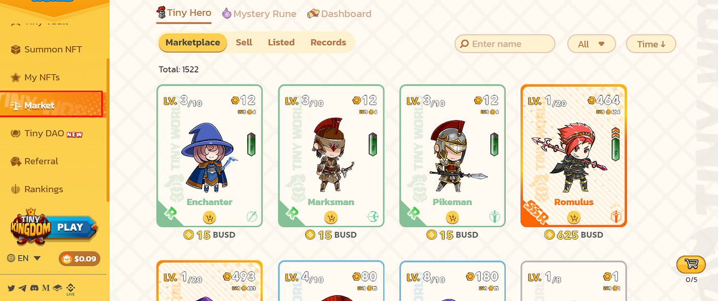Open the Binance Live icon
The height and width of the screenshot is (301, 718).
71,290
